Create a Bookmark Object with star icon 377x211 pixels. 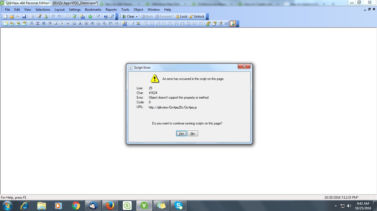(x=99, y=24)
